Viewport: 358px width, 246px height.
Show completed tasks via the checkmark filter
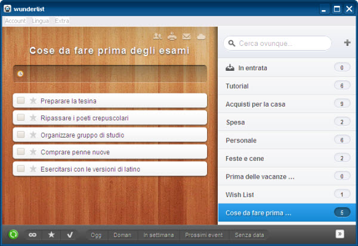(70, 235)
